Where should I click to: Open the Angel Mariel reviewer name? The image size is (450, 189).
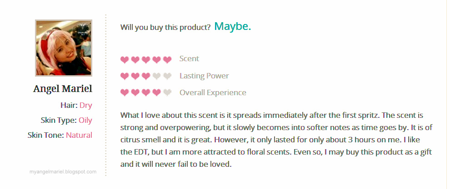pos(63,88)
